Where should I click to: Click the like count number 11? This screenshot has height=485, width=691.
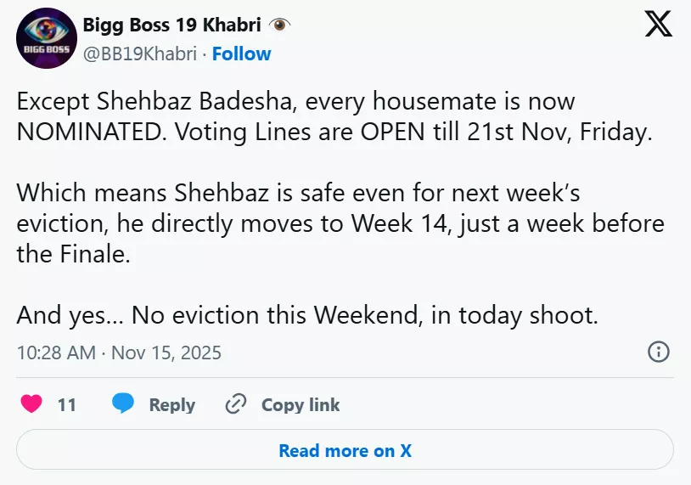click(x=66, y=405)
